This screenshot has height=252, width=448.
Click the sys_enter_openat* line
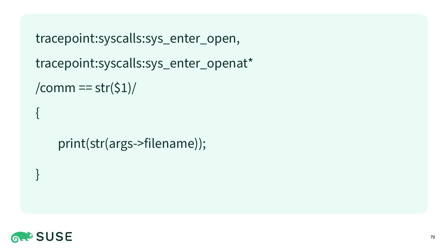[x=144, y=64]
